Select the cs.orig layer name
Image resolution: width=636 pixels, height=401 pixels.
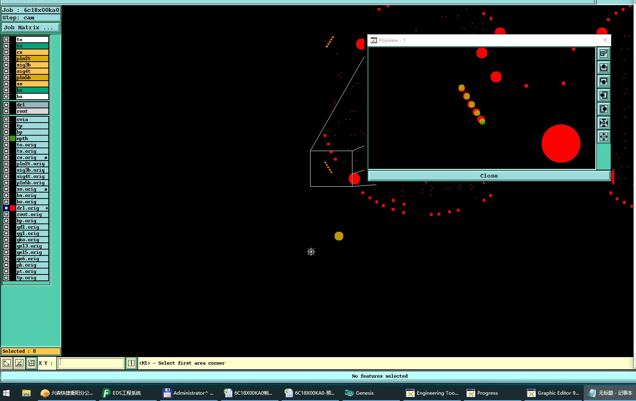tap(32, 157)
